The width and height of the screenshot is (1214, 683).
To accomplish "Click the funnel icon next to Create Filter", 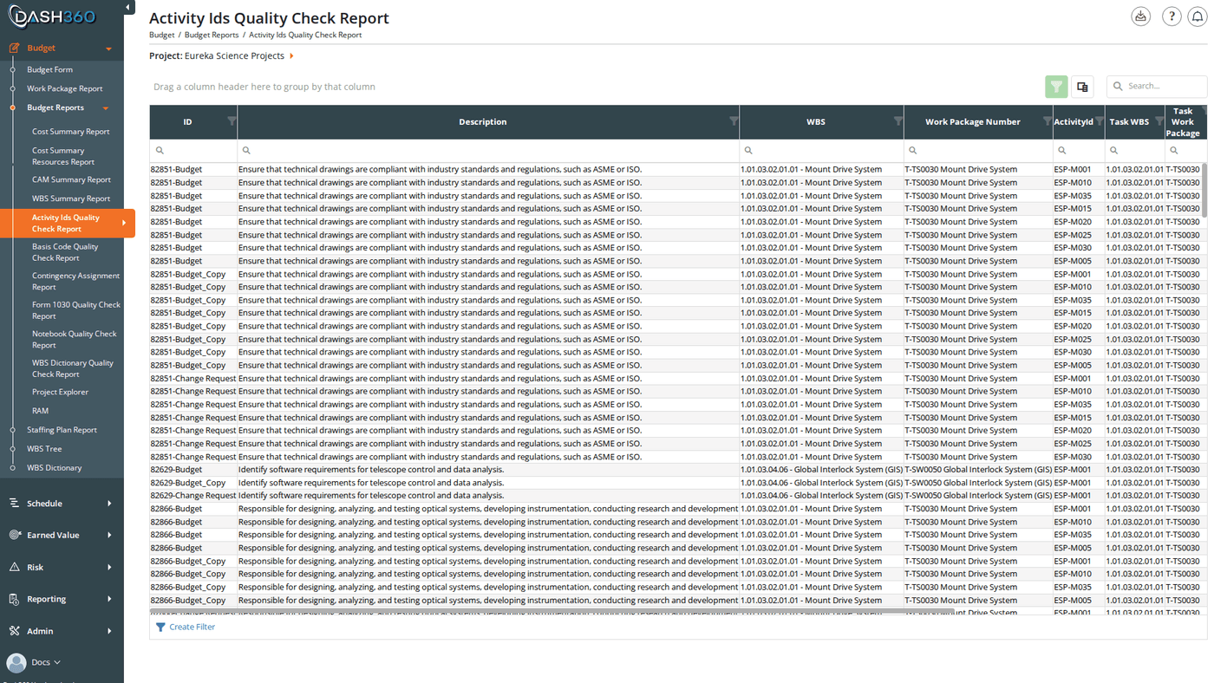I will pos(160,627).
